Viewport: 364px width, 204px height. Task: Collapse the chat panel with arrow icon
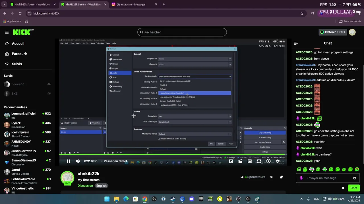(296, 43)
